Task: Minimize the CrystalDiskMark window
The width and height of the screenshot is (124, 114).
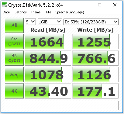Action: click(85, 5)
